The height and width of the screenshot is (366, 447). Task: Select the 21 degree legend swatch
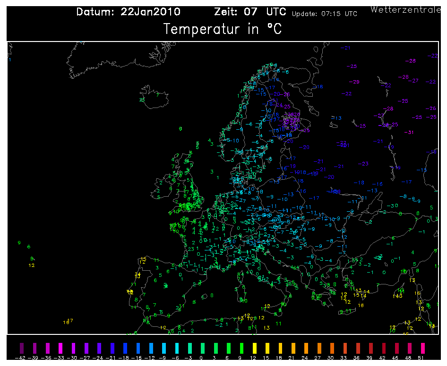[x=294, y=349]
